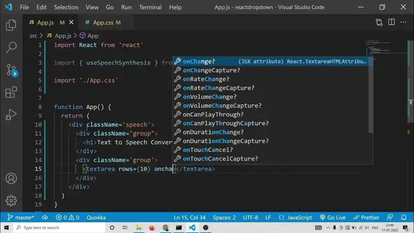Change indentation via Spaces: 2
This screenshot has width=414, height=233.
[x=224, y=217]
